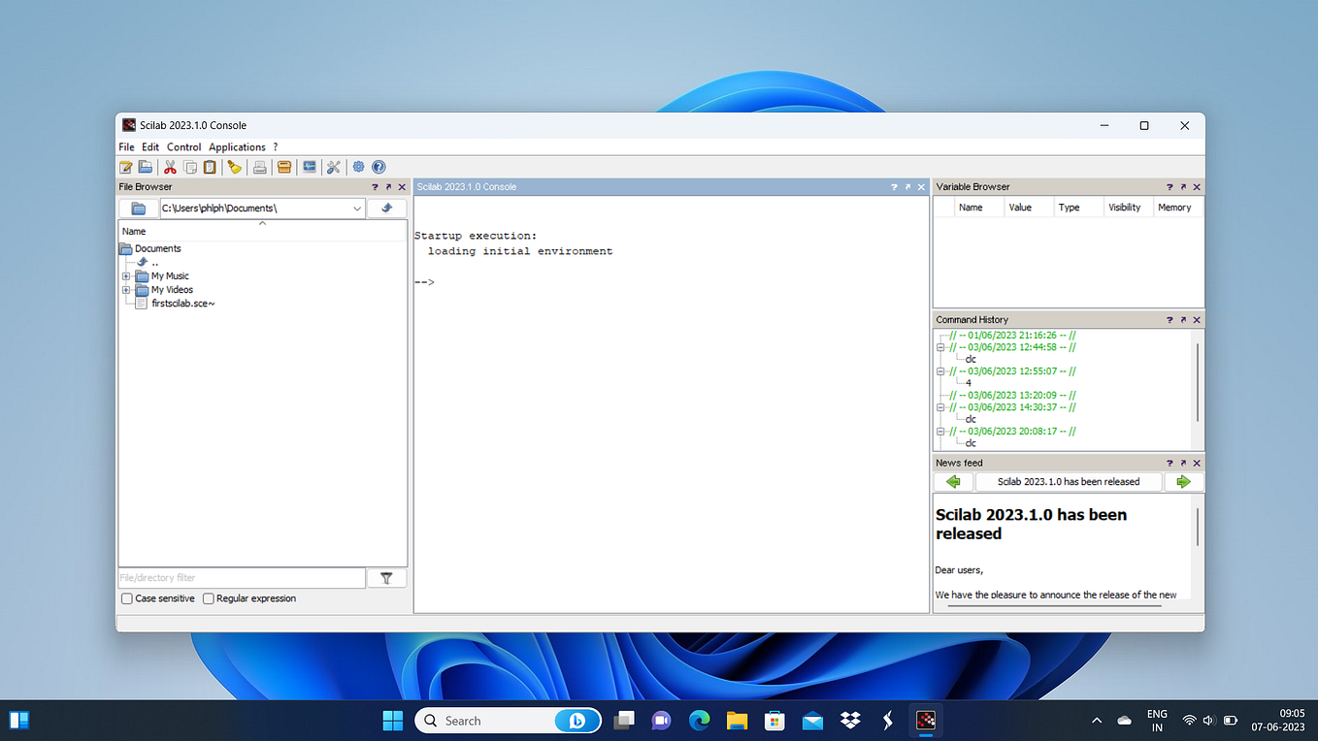
Task: Launch Xcos from the toolbar
Action: pos(310,167)
